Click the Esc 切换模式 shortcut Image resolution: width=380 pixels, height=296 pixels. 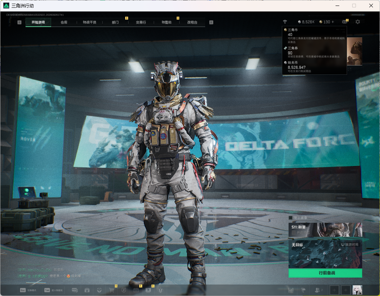click(29, 290)
